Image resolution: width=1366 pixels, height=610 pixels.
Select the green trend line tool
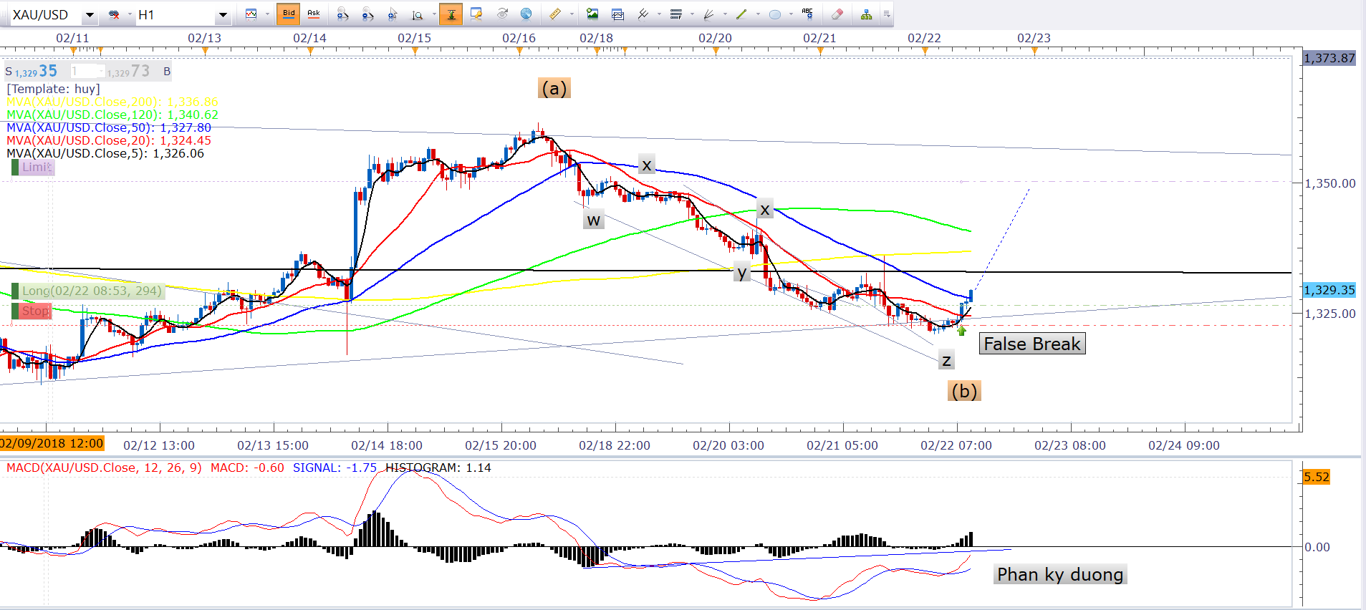coord(741,14)
